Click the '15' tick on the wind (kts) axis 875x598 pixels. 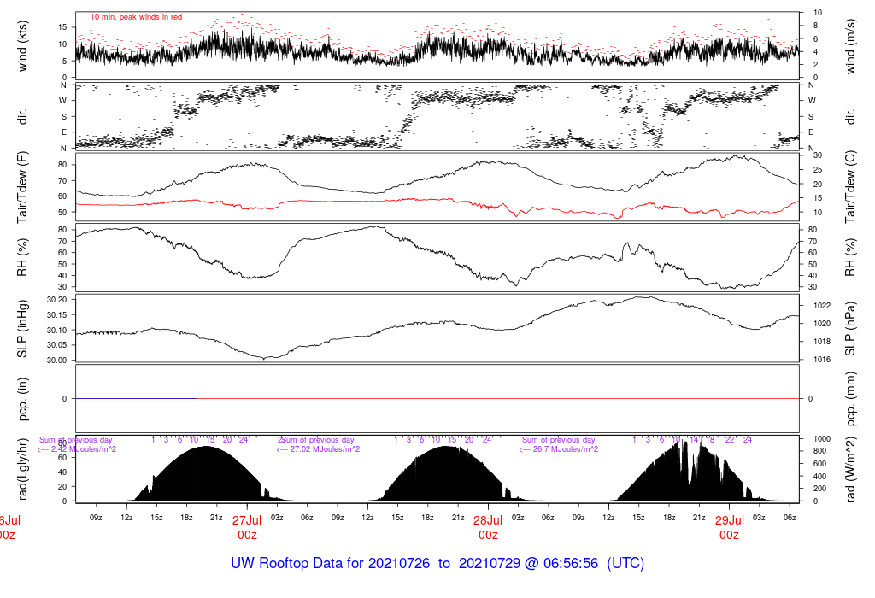click(62, 27)
